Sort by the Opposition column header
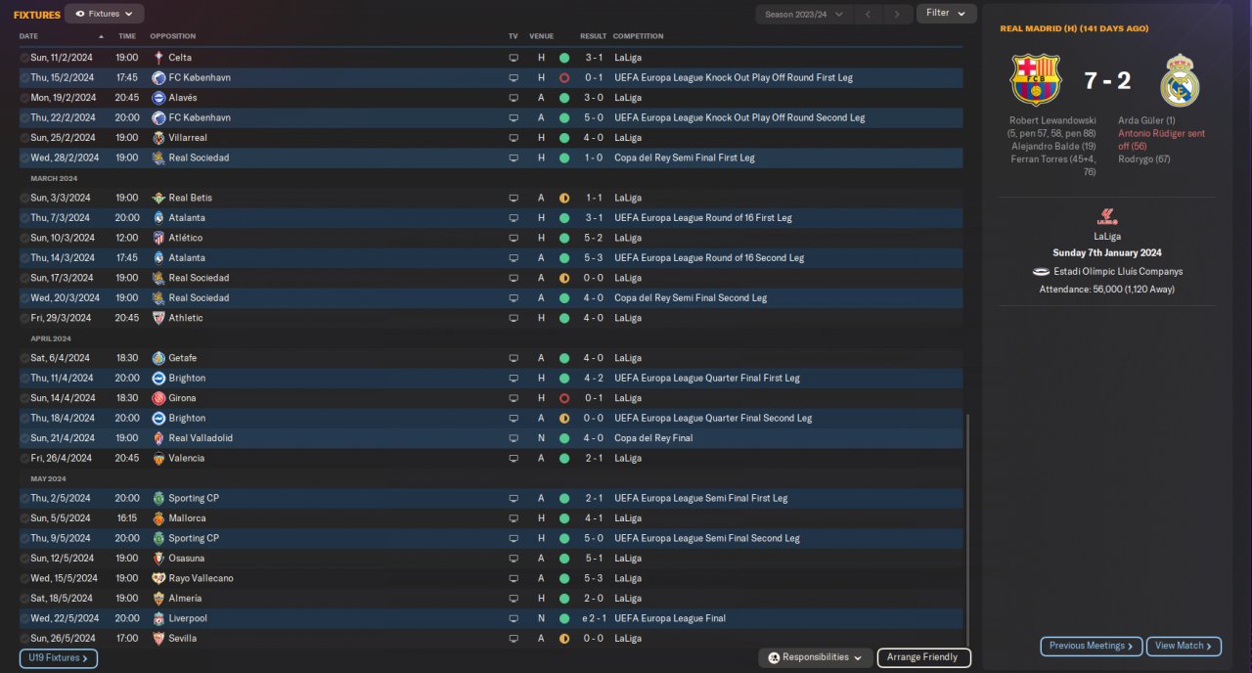 point(172,36)
